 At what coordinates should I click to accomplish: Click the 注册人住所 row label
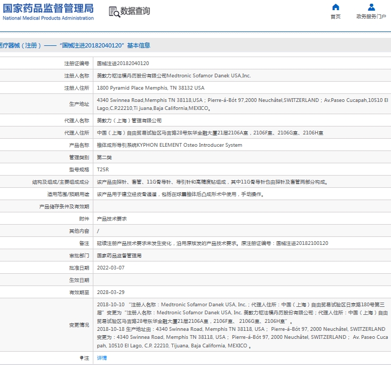point(77,88)
